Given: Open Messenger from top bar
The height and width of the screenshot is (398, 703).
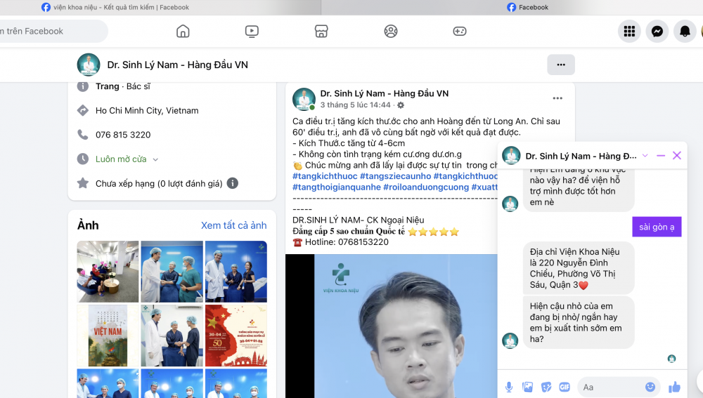Looking at the screenshot, I should [657, 32].
